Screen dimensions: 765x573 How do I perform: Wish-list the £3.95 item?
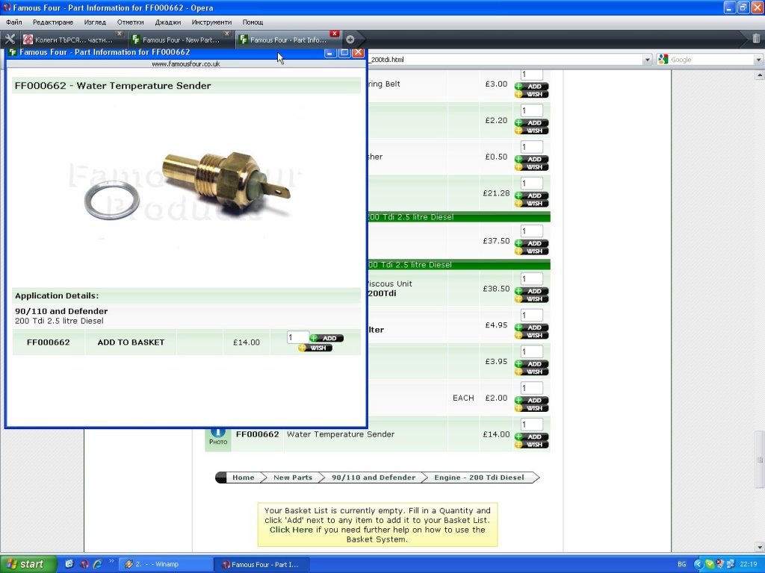532,372
